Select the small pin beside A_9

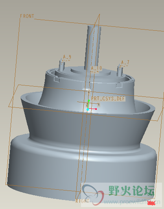[62, 65]
